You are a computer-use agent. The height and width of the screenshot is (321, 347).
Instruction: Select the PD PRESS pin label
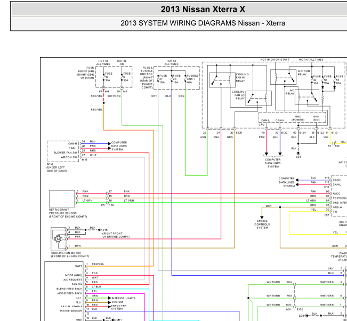(340, 198)
